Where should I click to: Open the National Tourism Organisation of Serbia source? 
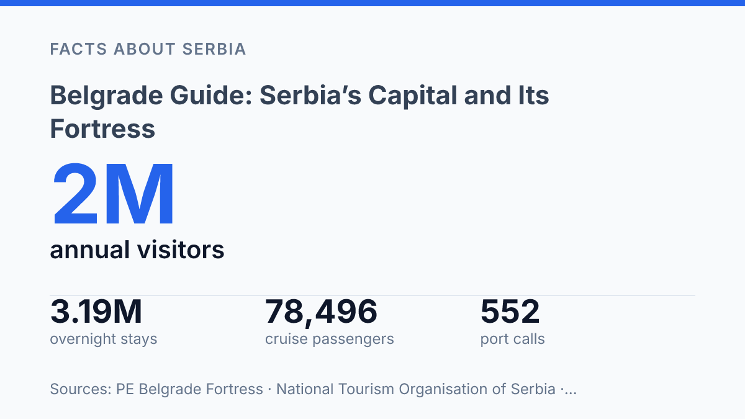pyautogui.click(x=416, y=389)
